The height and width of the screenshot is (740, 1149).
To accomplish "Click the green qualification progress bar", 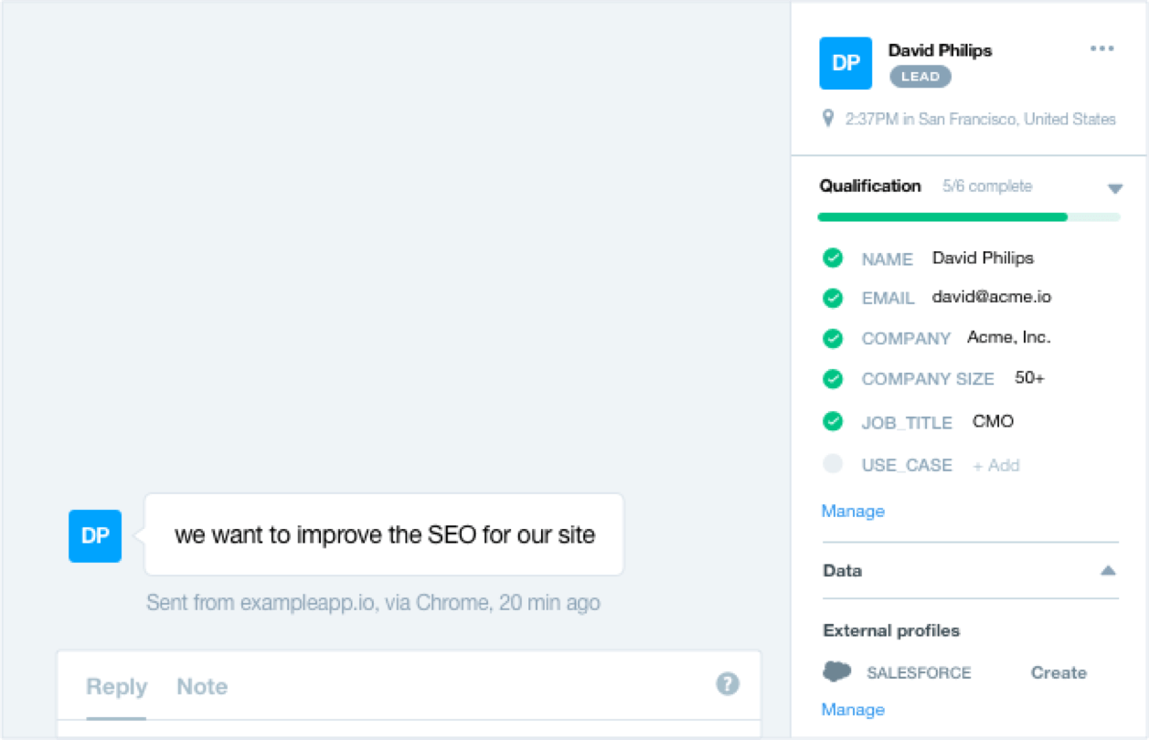I will coord(942,217).
